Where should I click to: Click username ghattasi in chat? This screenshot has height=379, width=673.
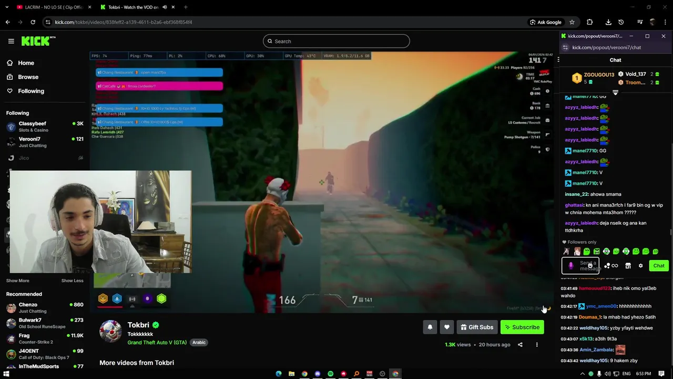[x=574, y=205]
